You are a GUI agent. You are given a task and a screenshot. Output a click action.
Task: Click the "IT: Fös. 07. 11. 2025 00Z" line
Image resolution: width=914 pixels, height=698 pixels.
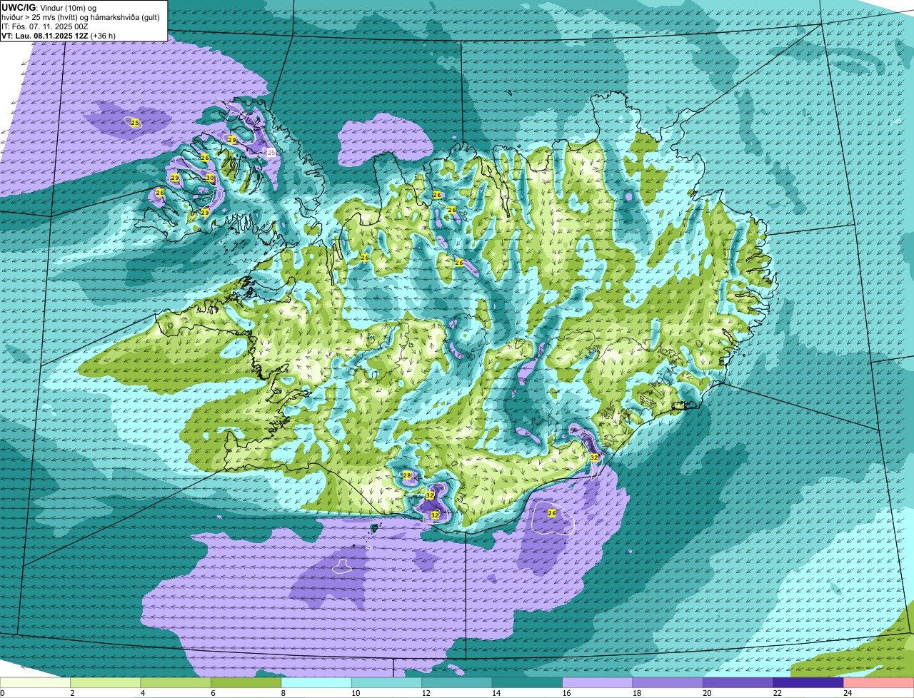pyautogui.click(x=44, y=26)
